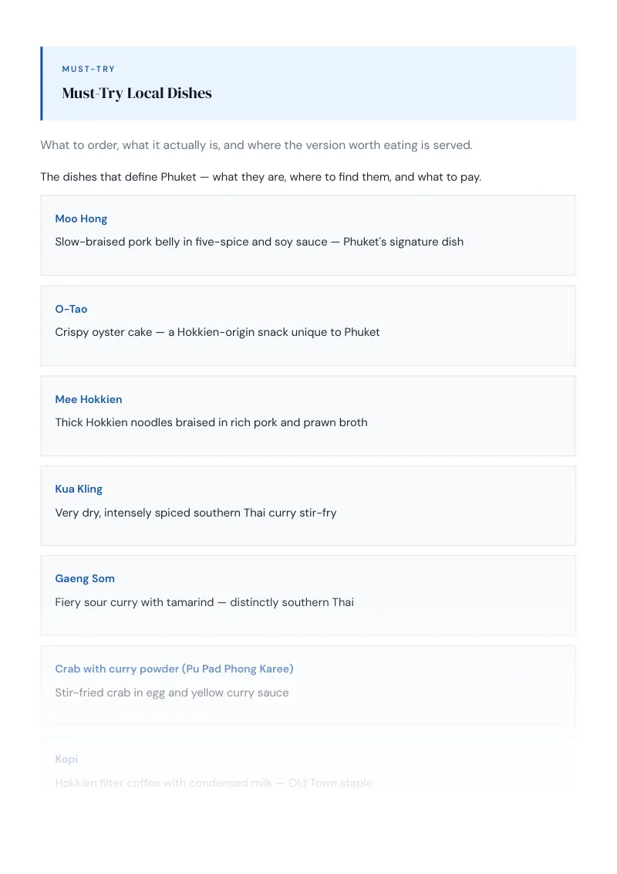Click the dry spiced curry stir-fry description
617x874 pixels.
[x=195, y=513]
